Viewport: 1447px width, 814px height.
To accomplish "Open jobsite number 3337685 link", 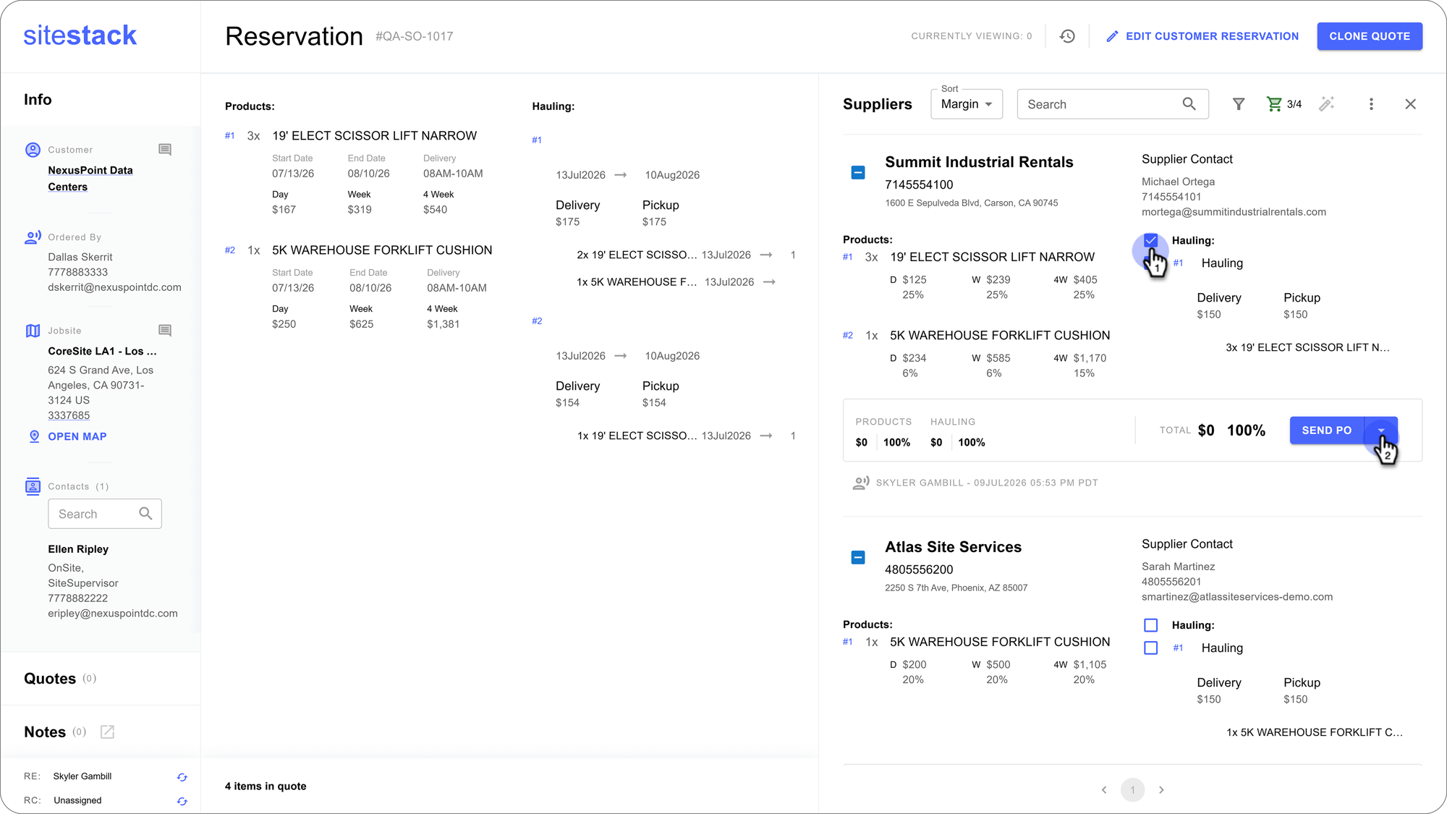I will pyautogui.click(x=69, y=415).
